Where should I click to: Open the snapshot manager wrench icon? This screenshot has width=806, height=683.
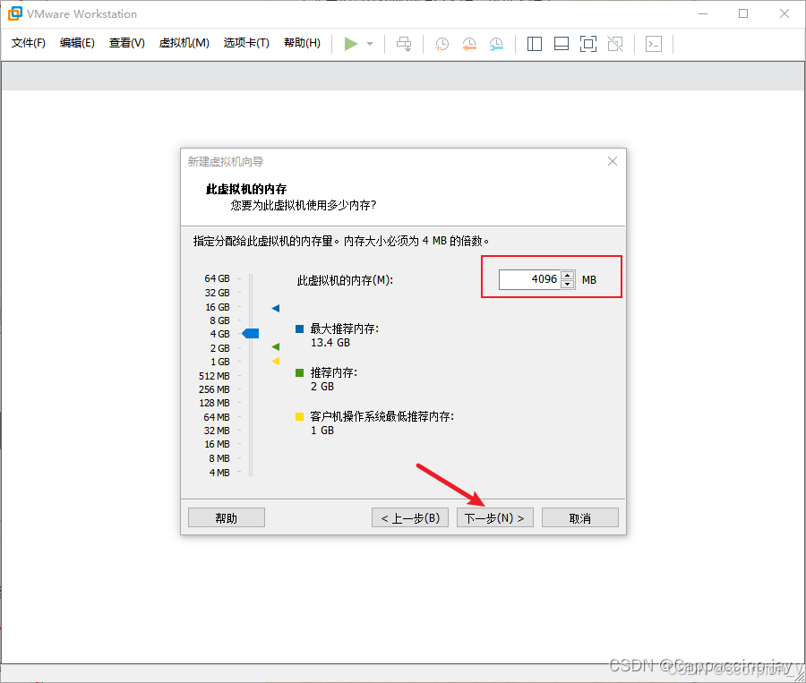[496, 44]
